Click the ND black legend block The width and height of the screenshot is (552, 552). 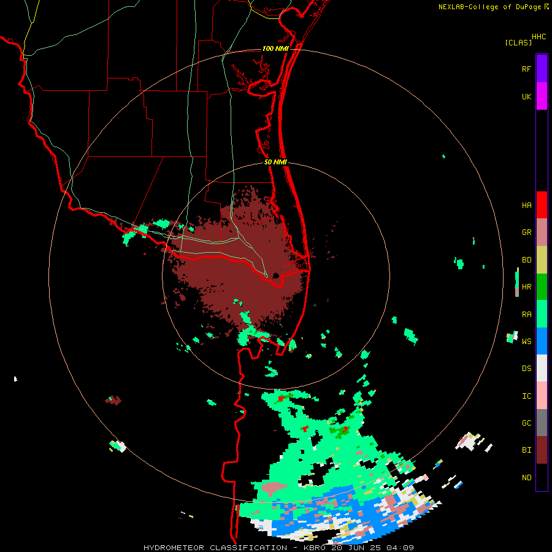(542, 477)
